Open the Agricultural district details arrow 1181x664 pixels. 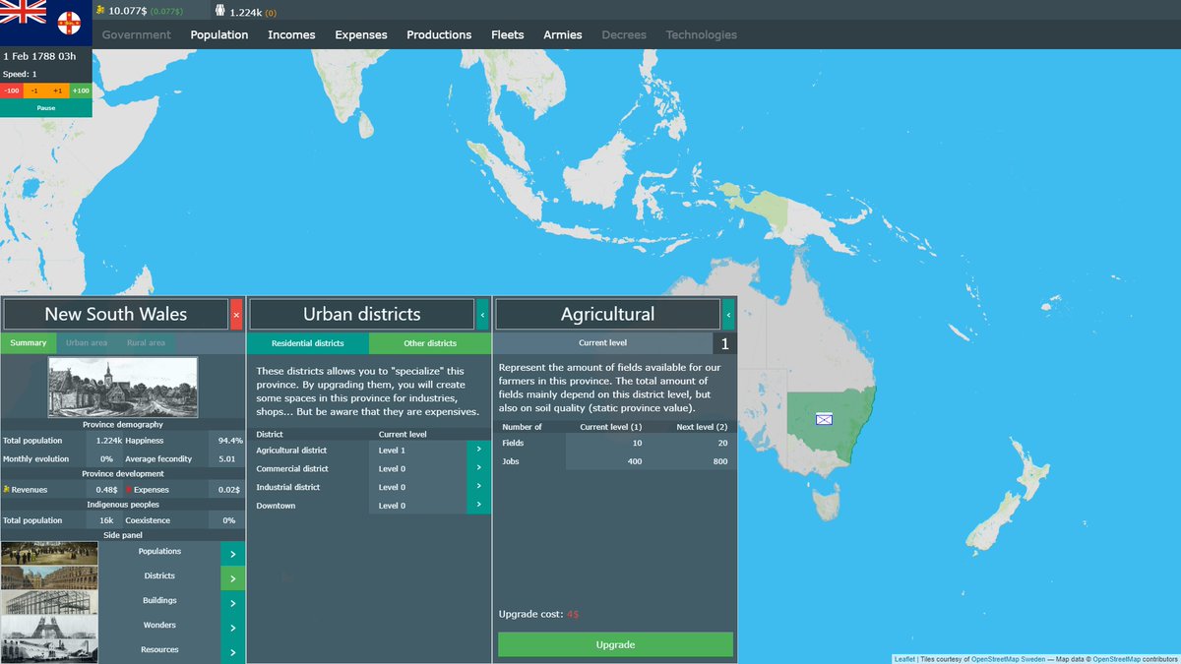(478, 450)
